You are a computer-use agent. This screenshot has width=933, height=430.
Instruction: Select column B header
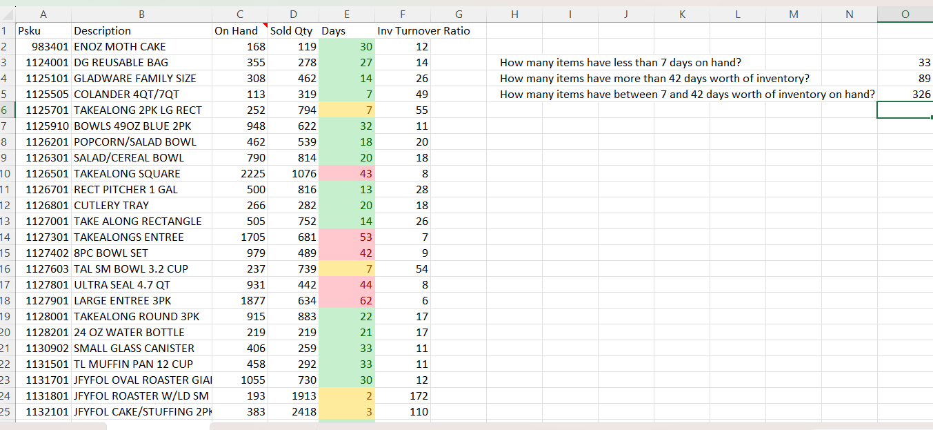point(141,14)
